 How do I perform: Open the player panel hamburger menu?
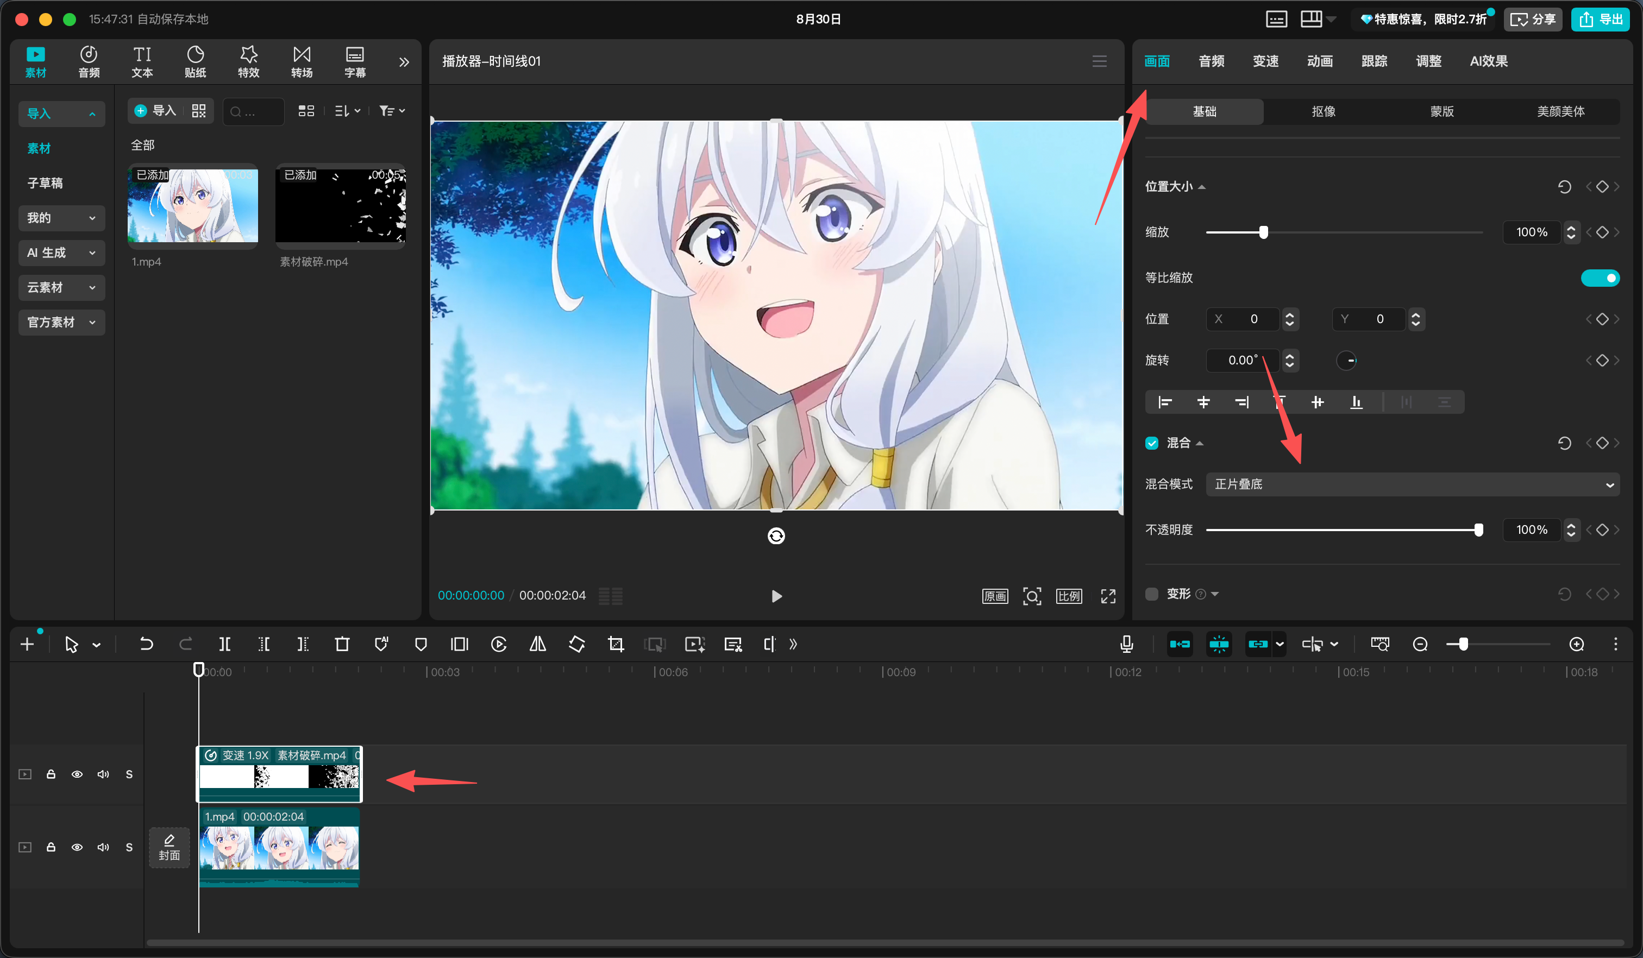point(1099,61)
